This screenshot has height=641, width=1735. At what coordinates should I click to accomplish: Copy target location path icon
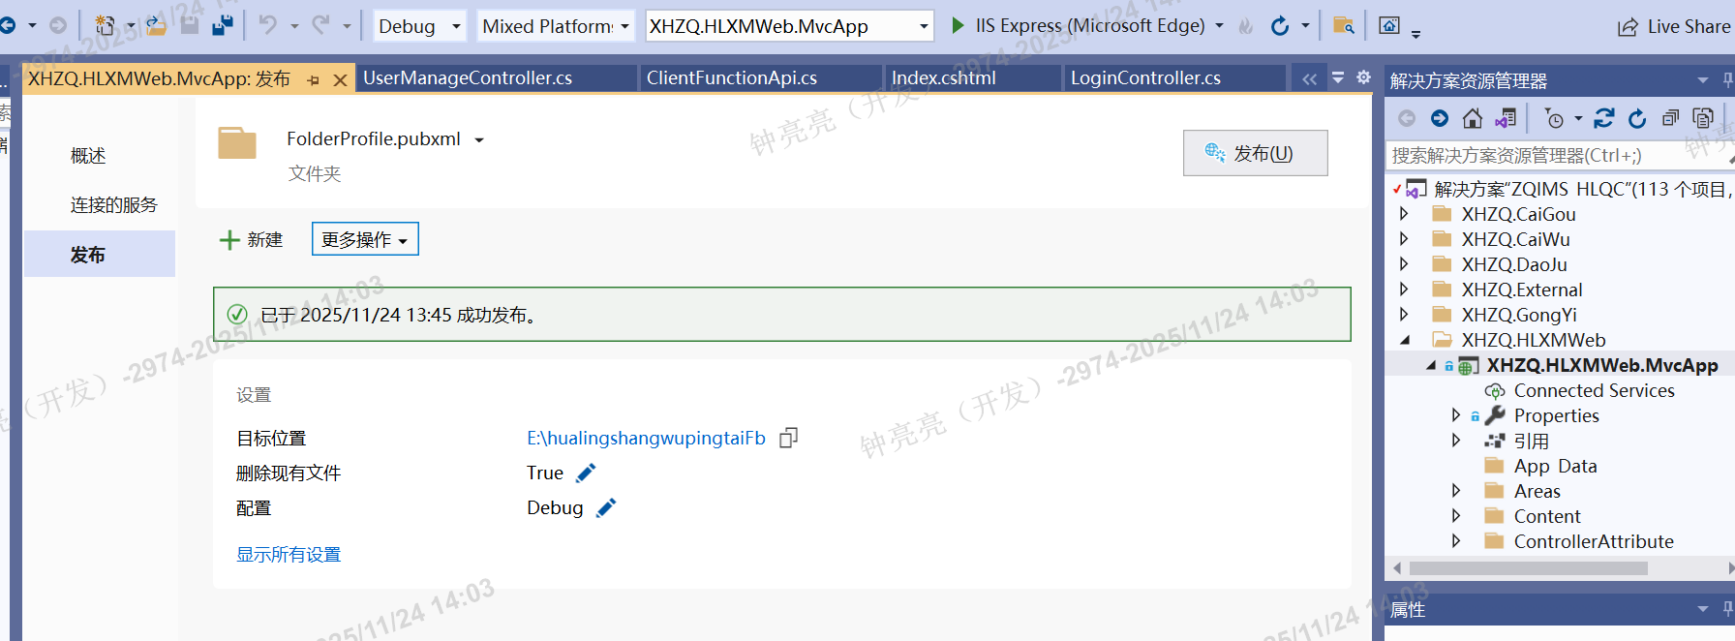tap(789, 438)
